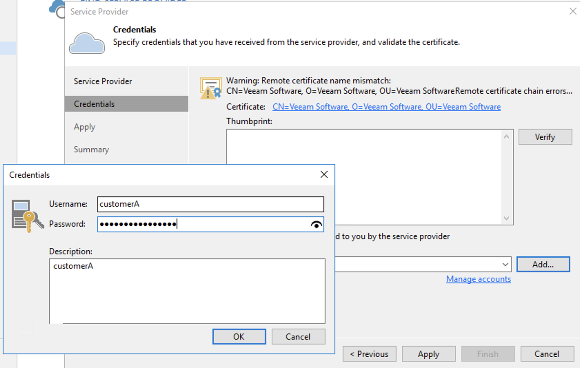Cancel the Service Provider wizard

[547, 354]
